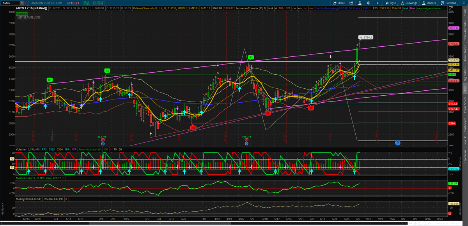Switch to the Big Buttons tab

point(464,73)
